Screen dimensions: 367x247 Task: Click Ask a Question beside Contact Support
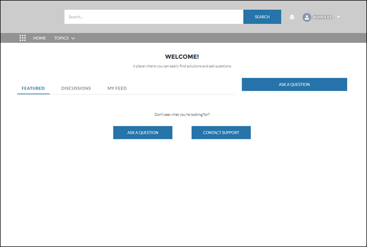pos(143,132)
